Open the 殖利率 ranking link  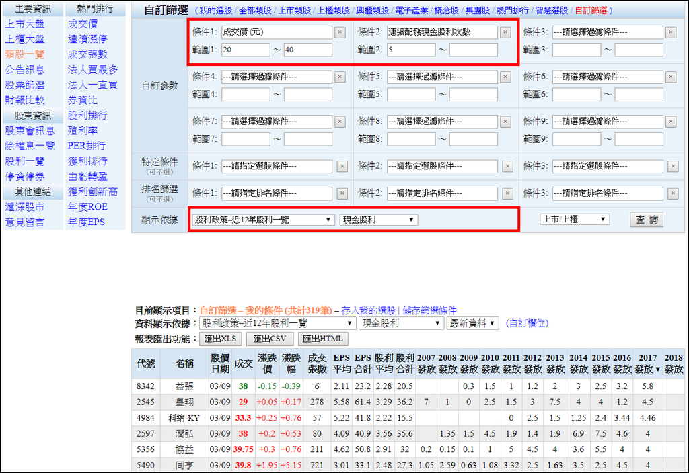coord(83,130)
